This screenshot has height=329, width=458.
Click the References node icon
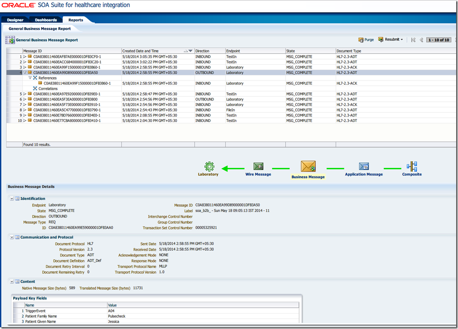click(x=35, y=78)
